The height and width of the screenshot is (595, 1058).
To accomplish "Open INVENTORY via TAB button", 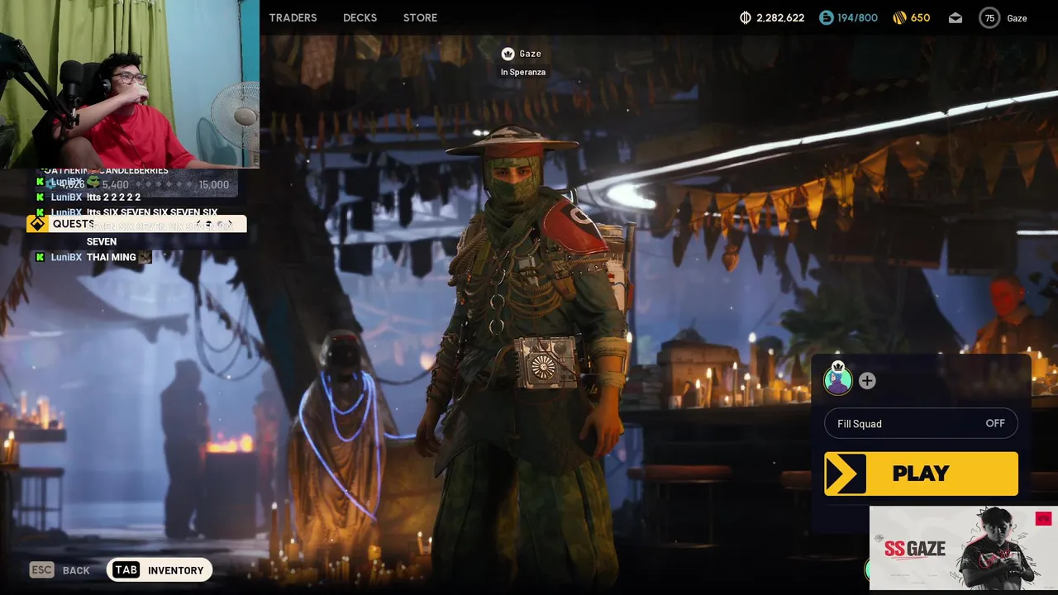I will [160, 570].
